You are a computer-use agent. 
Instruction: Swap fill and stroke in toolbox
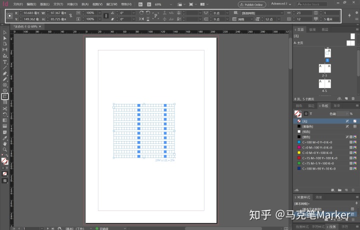click(x=7, y=155)
